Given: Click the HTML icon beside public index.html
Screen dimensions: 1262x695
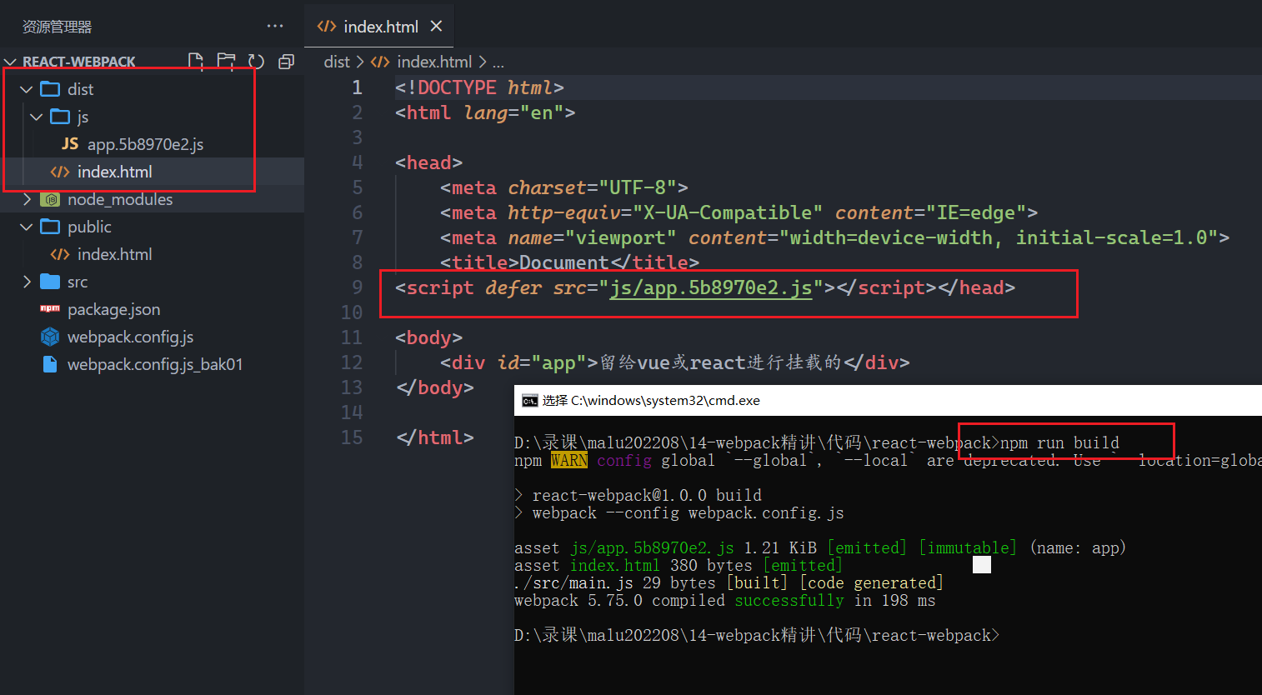Looking at the screenshot, I should click(x=60, y=254).
